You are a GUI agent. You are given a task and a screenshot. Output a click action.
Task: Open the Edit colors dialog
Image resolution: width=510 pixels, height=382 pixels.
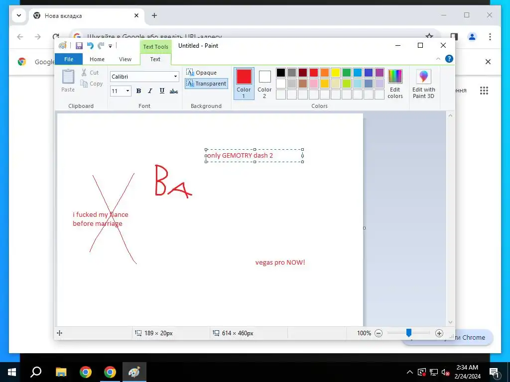pyautogui.click(x=395, y=84)
